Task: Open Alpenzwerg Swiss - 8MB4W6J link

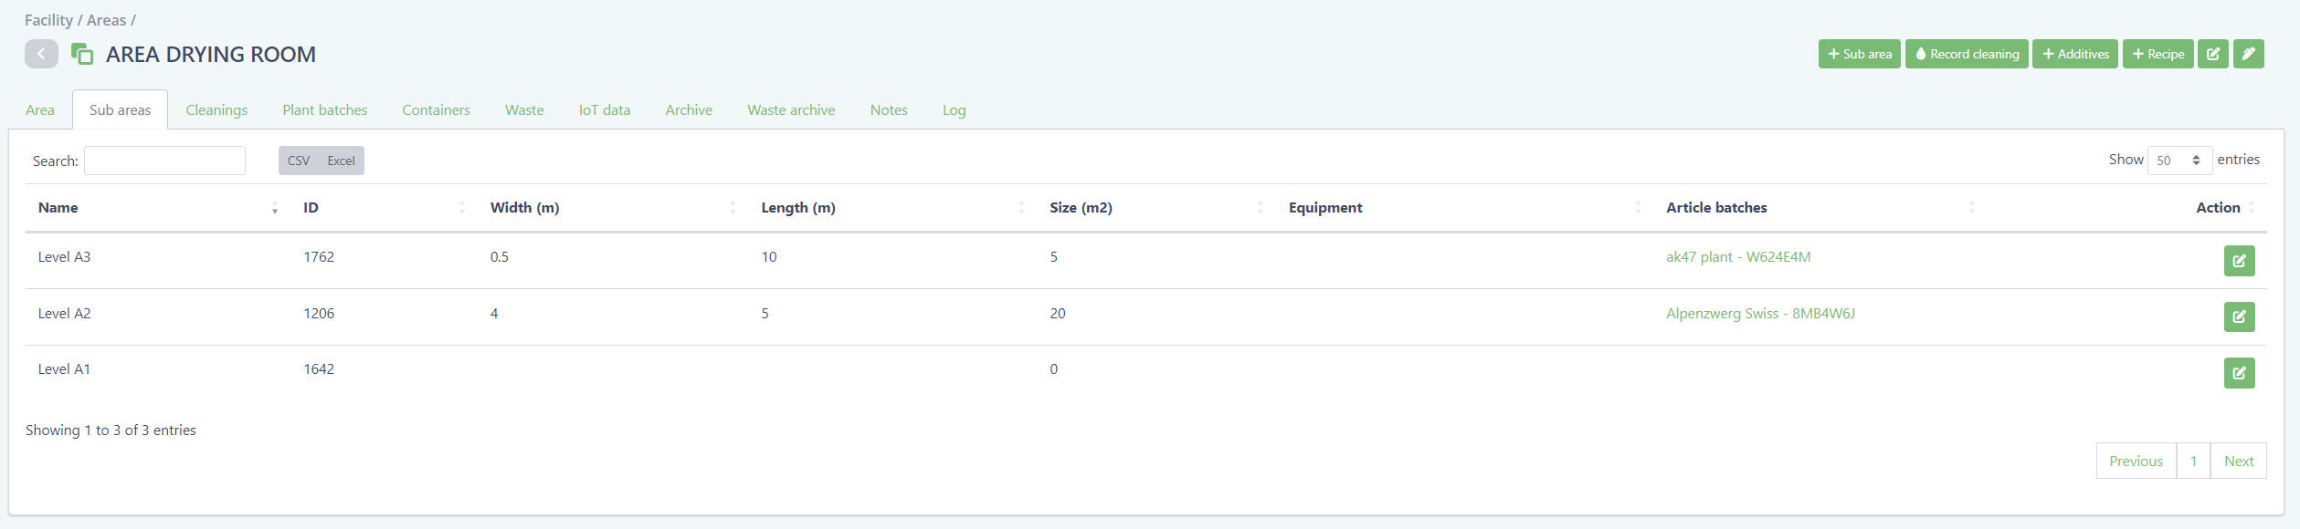Action: [1759, 314]
